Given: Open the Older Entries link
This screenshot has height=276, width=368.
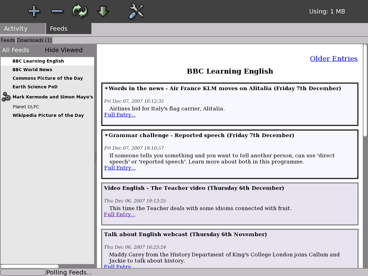Looking at the screenshot, I should point(334,59).
